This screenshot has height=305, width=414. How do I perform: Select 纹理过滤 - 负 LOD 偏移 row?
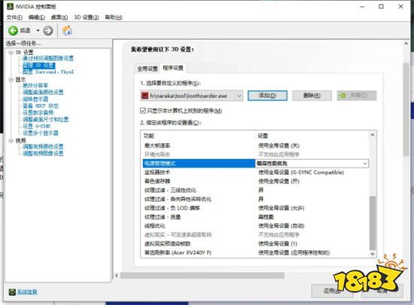(x=256, y=208)
